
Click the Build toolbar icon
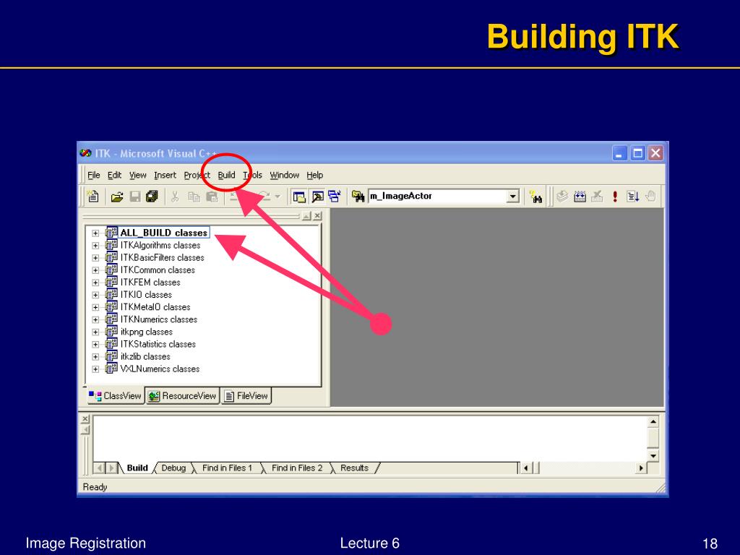coord(580,197)
